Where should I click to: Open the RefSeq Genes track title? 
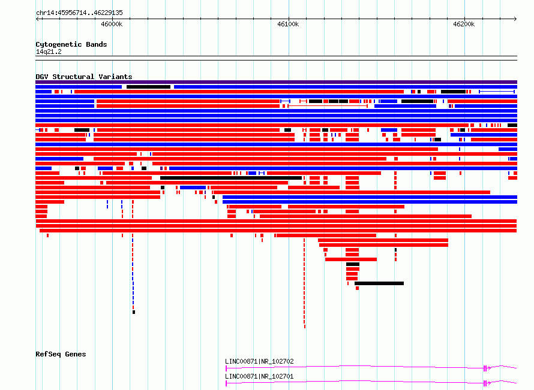(61, 354)
